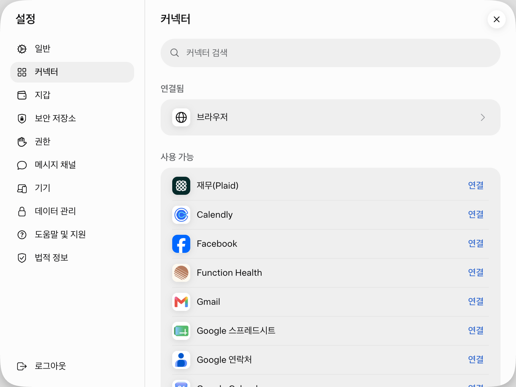Click the Function Health row name

(x=229, y=273)
